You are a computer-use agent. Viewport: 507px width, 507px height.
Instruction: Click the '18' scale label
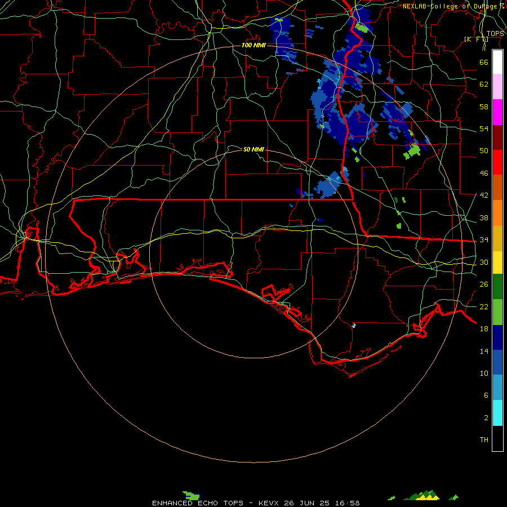tap(484, 329)
